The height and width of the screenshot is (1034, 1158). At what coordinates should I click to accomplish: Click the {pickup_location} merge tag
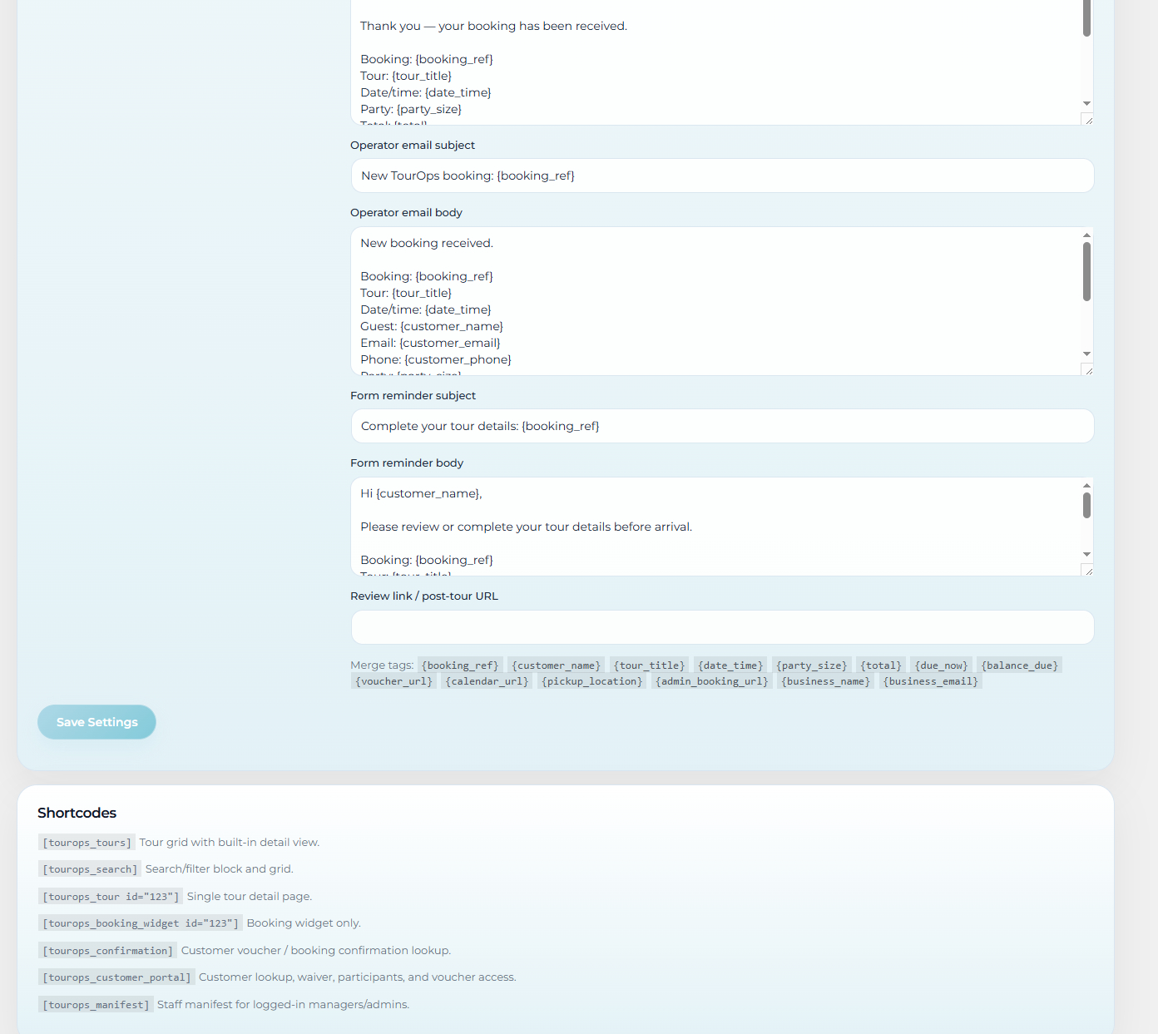(x=592, y=681)
